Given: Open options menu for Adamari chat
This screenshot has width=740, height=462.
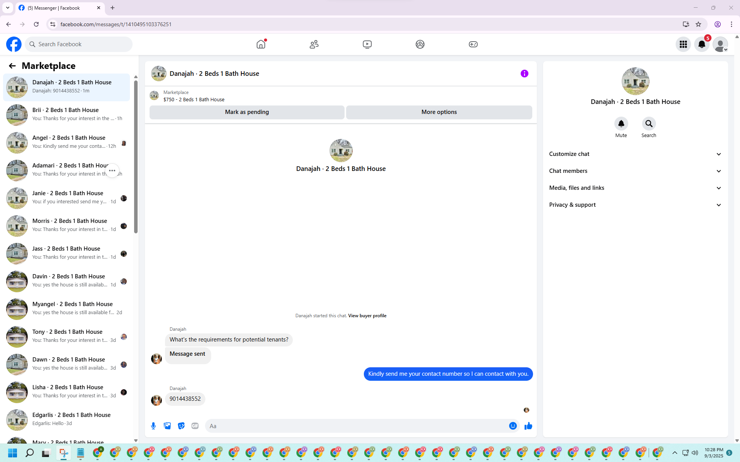Looking at the screenshot, I should point(112,171).
